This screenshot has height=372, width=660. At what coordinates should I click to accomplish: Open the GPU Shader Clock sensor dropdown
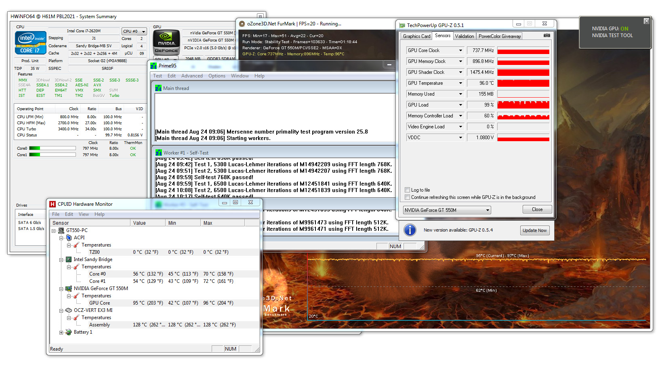click(460, 72)
